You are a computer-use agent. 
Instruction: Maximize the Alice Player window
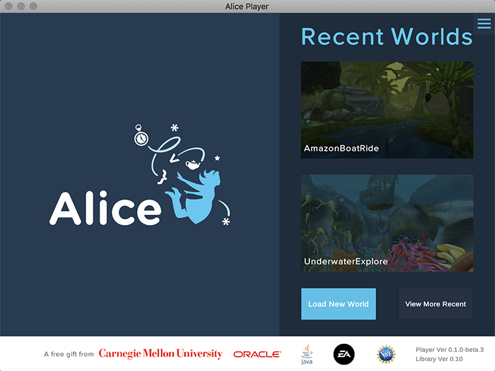[x=33, y=6]
